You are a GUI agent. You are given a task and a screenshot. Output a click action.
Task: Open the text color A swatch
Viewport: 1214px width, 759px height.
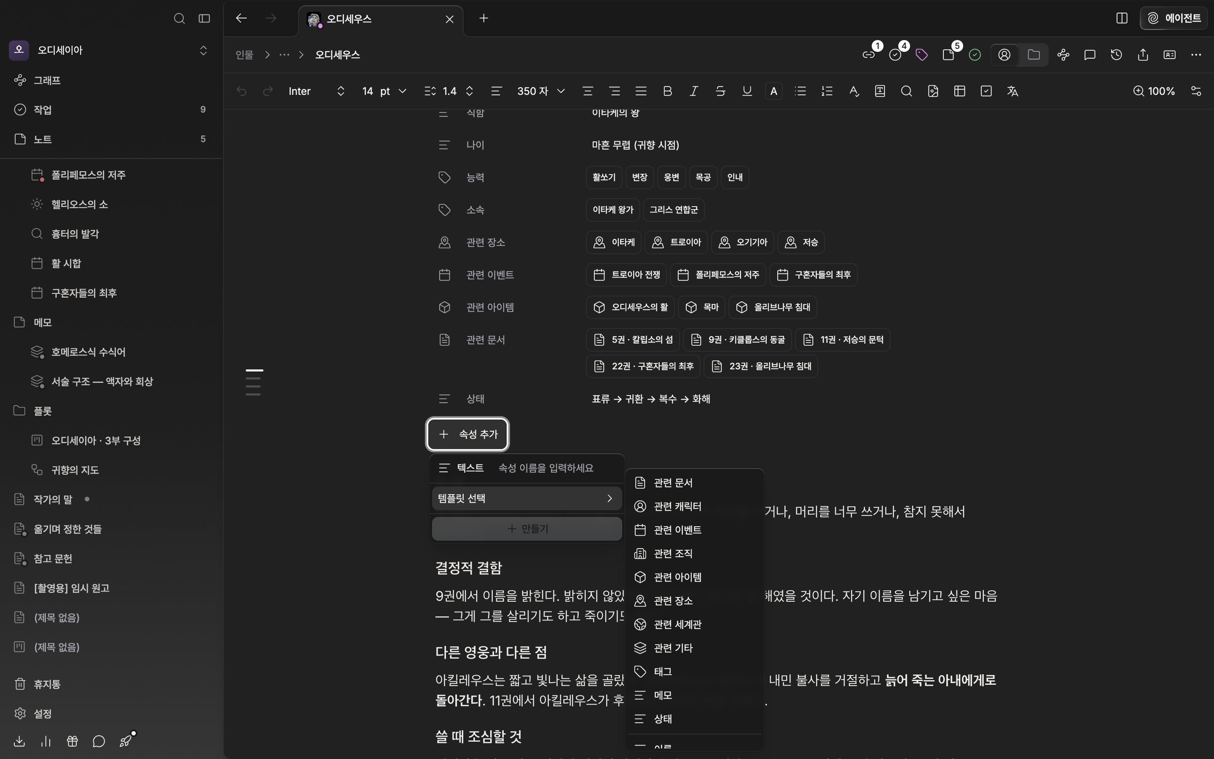774,91
